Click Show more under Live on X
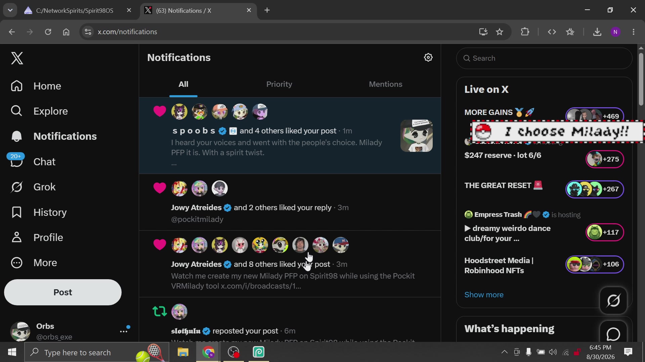Screen dimensions: 645x362 484,295
